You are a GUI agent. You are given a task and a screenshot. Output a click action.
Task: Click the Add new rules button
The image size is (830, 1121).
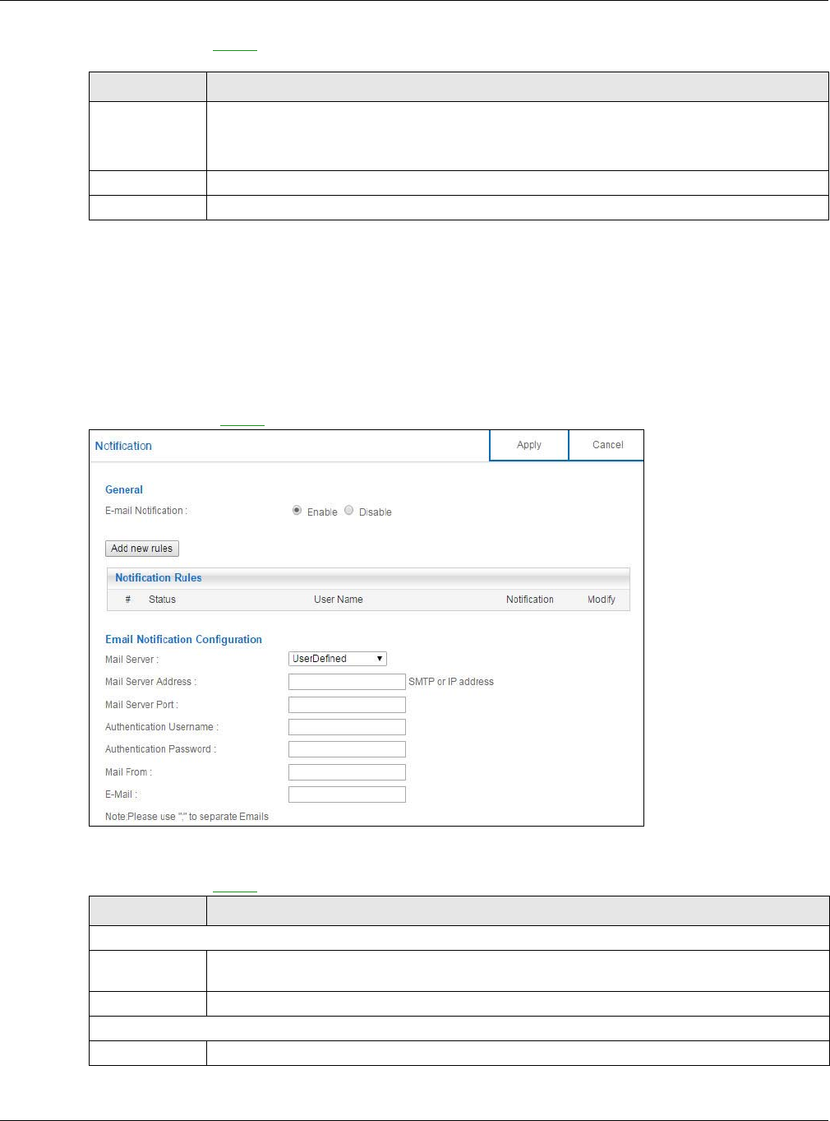click(142, 549)
